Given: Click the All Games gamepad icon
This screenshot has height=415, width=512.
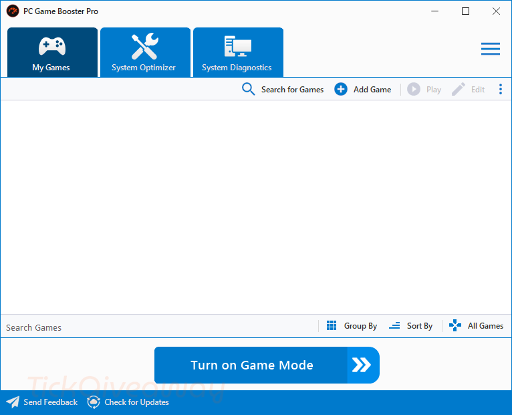Looking at the screenshot, I should coord(455,325).
